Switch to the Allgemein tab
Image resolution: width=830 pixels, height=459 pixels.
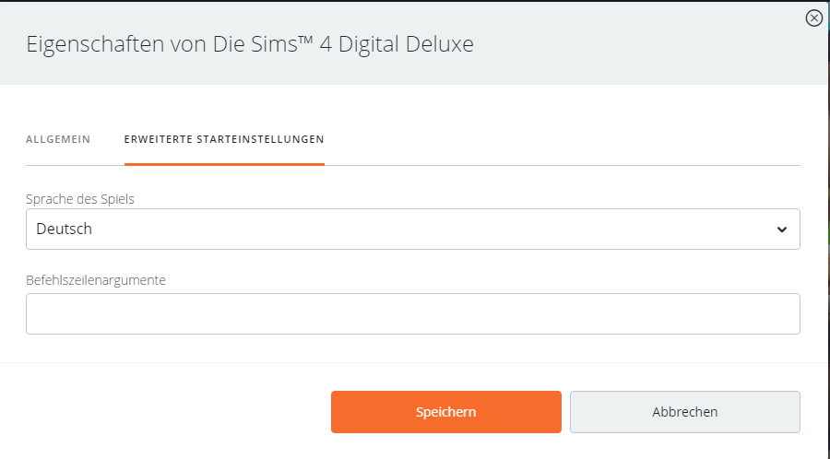tap(58, 139)
